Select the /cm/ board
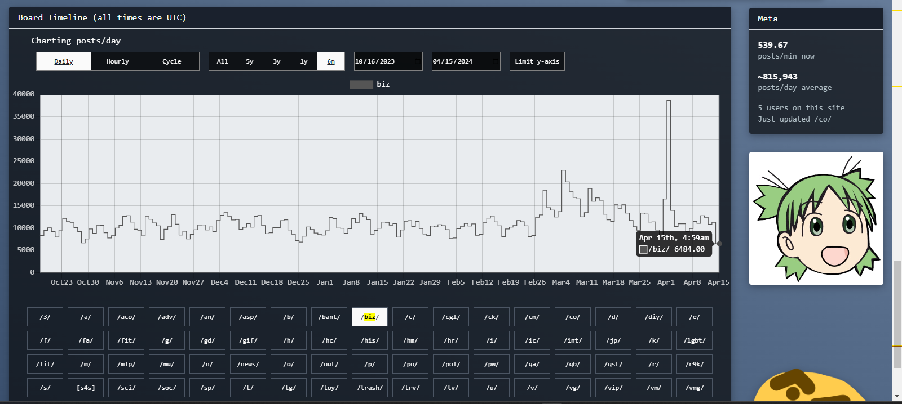The height and width of the screenshot is (404, 902). (x=532, y=317)
